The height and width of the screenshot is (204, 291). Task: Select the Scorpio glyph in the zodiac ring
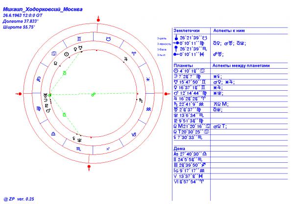point(79,149)
